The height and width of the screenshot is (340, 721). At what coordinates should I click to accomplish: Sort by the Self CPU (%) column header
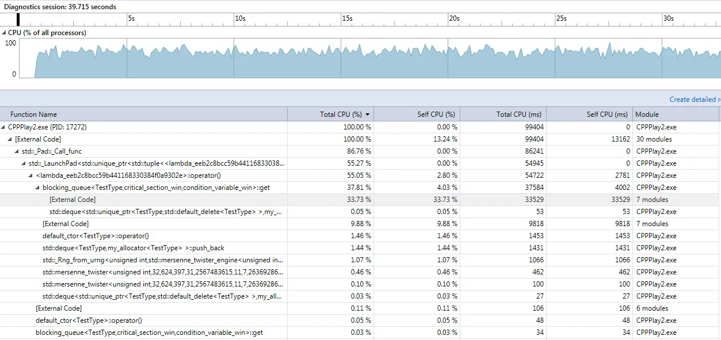point(417,114)
